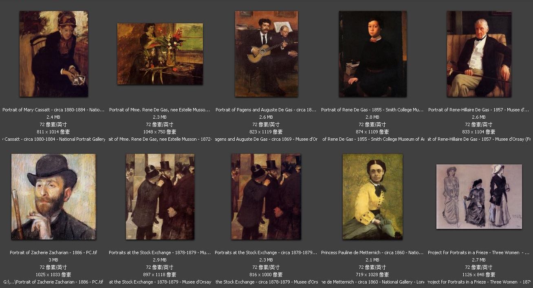Screen dimensions: 533x288
Task: Click the G:\ path text under Zacharian portrait
Action: (x=53, y=282)
